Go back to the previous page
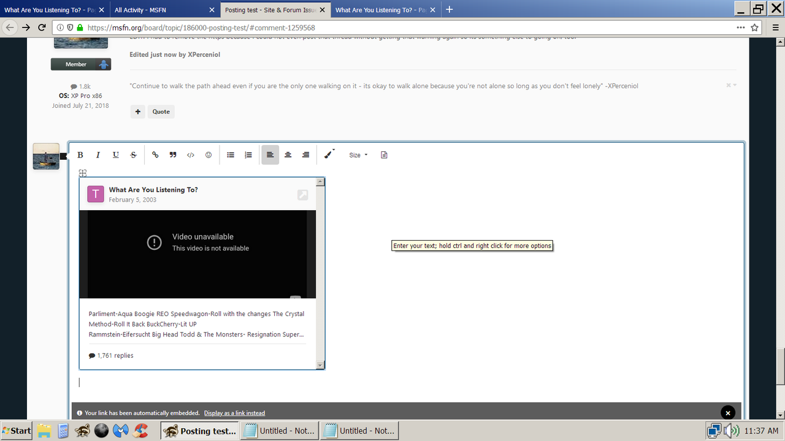Screen dimensions: 785x441 click(9, 28)
